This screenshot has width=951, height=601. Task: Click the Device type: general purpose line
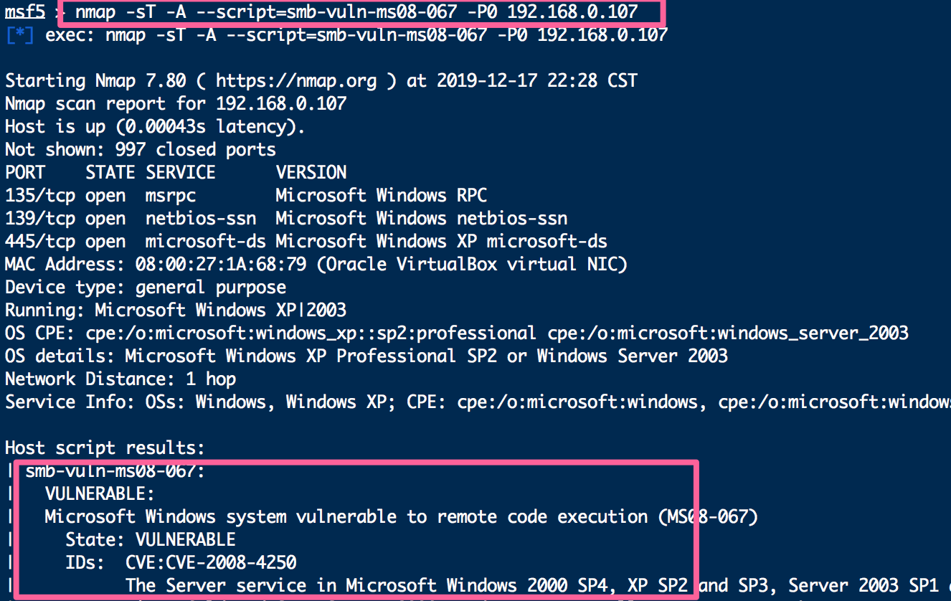[x=146, y=288]
